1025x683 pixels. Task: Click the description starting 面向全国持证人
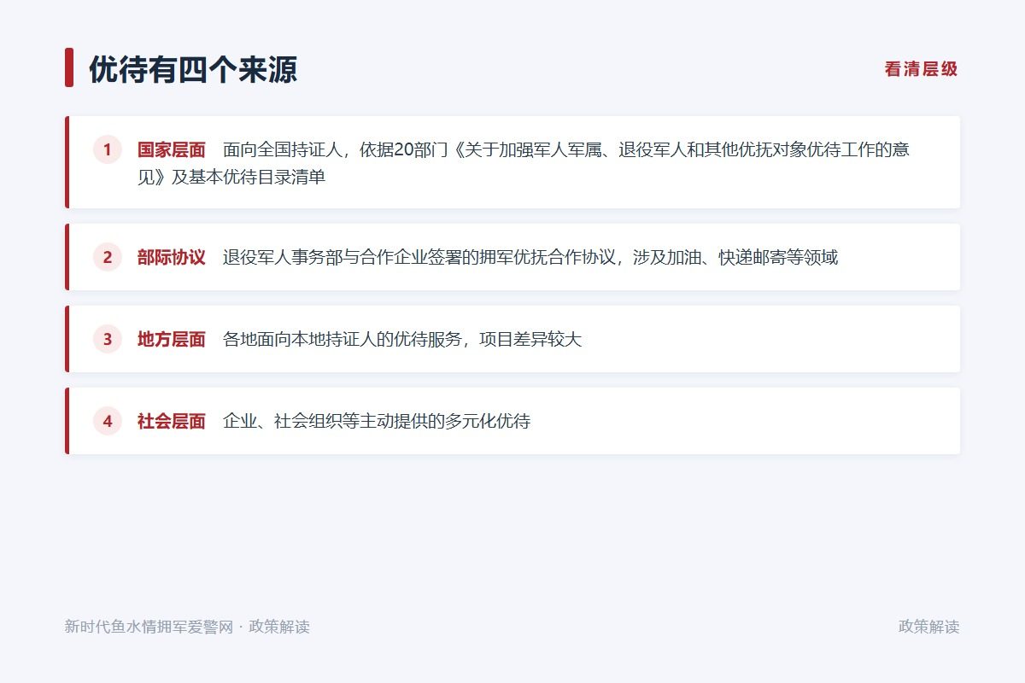pos(524,164)
